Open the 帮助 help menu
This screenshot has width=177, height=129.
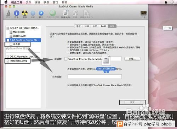pos(64,2)
